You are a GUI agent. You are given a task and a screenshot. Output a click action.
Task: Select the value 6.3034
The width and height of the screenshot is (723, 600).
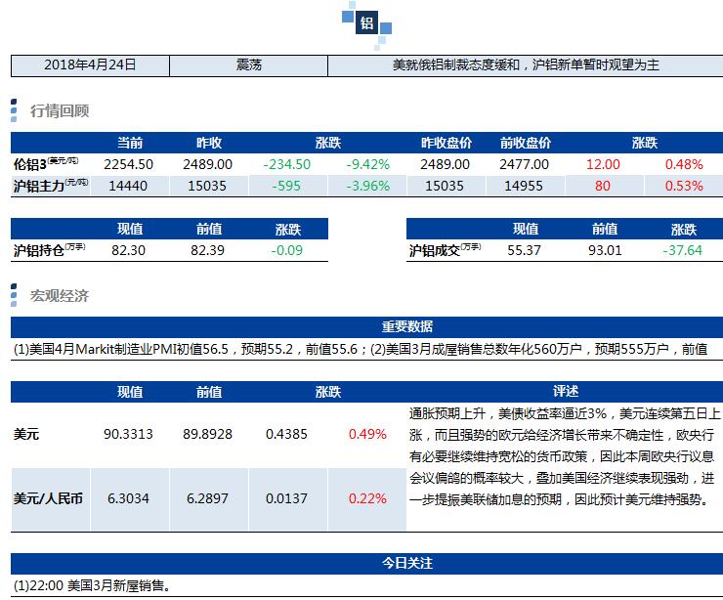point(128,498)
